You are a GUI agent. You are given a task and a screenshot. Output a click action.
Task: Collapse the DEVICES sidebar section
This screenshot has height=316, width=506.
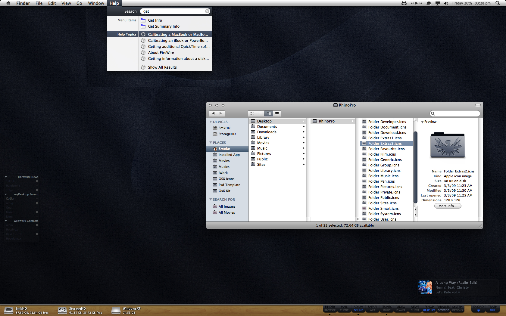pyautogui.click(x=211, y=122)
